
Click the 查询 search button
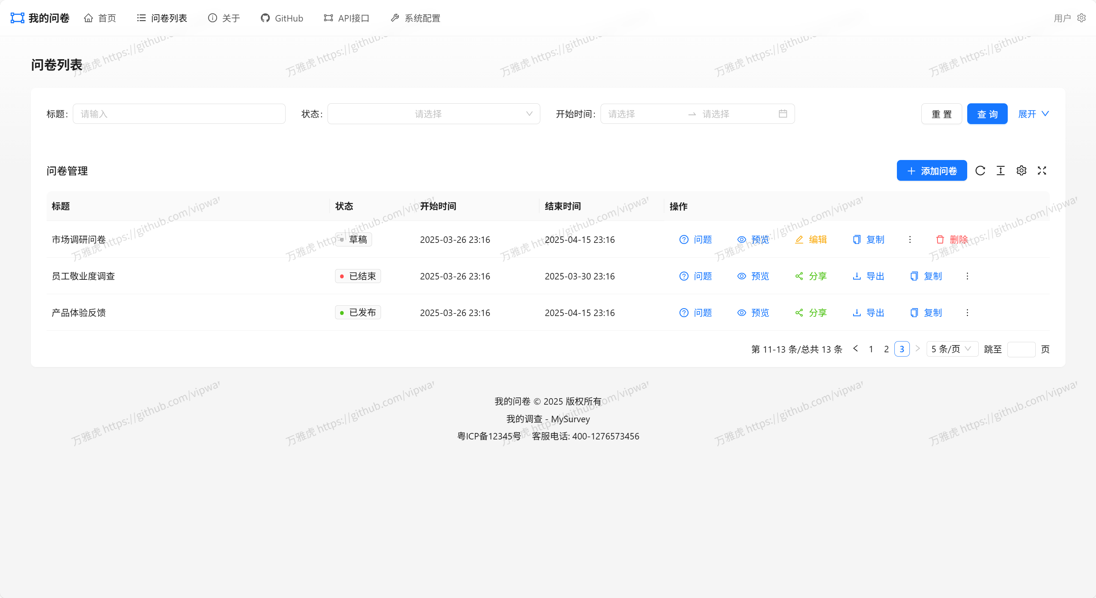[987, 114]
